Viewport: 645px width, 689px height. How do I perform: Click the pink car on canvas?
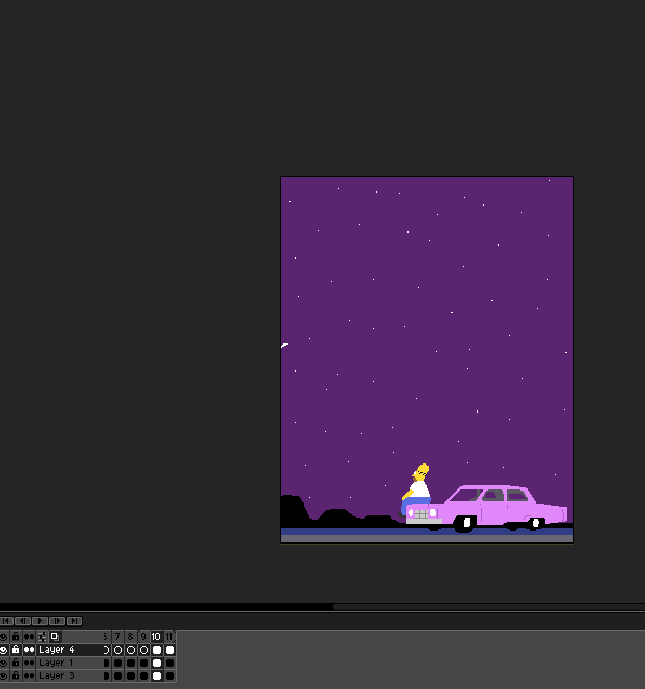coord(487,508)
